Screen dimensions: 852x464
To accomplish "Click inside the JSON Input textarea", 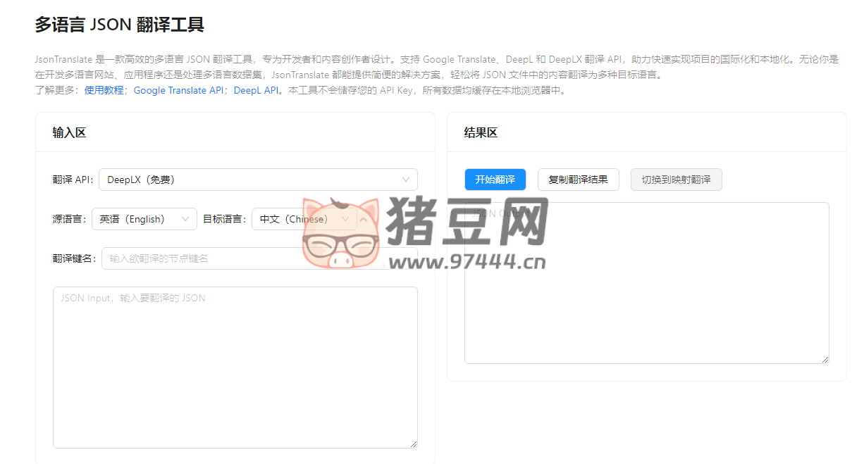I will [x=235, y=366].
